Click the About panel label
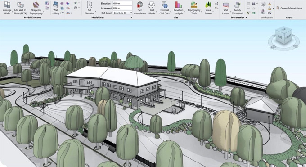 pyautogui.click(x=289, y=18)
